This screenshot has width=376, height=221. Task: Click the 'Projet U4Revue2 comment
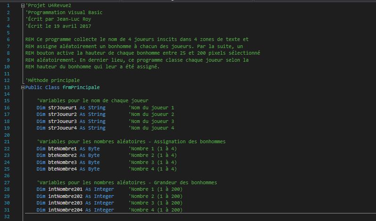coord(48,6)
